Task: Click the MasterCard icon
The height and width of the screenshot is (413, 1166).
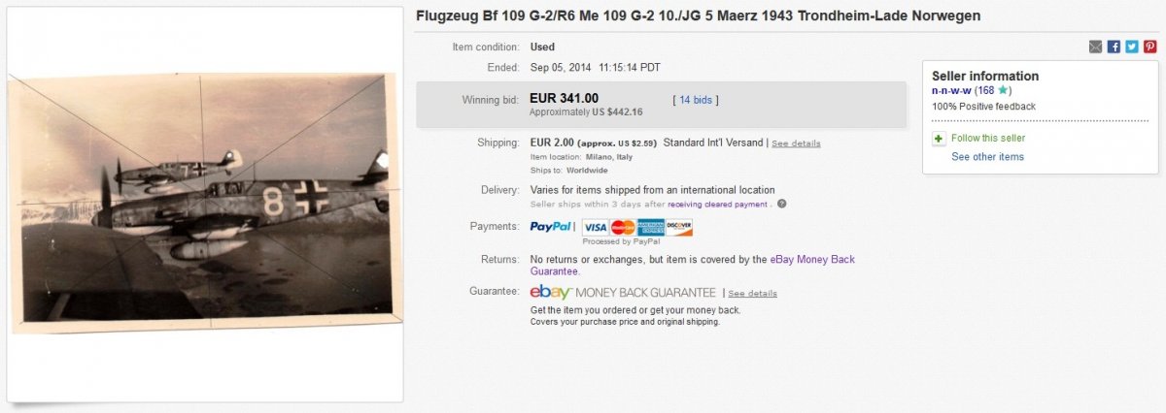Action: (x=623, y=227)
